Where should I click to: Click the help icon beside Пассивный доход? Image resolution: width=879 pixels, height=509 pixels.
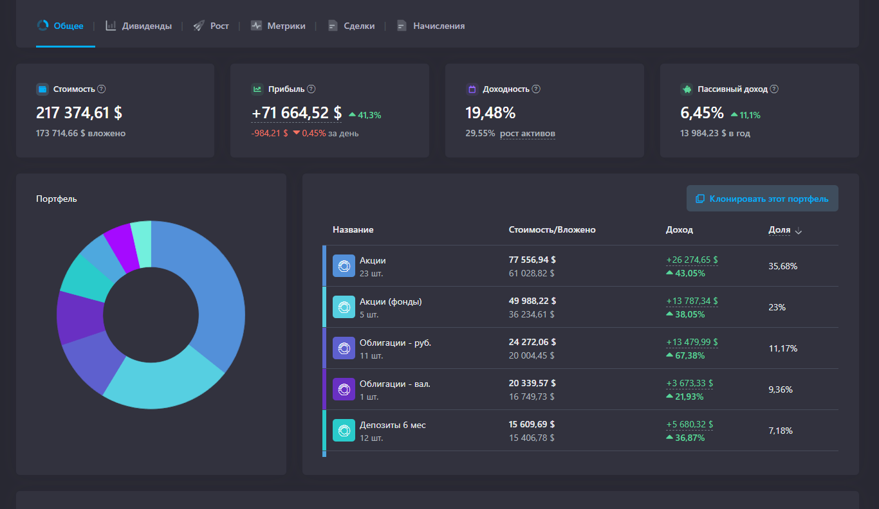coord(774,89)
